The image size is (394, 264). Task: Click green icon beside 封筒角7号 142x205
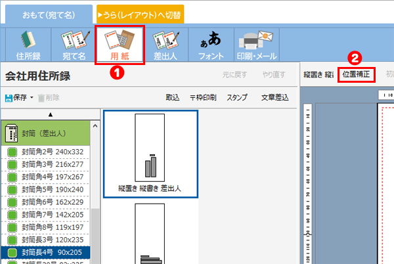12,215
